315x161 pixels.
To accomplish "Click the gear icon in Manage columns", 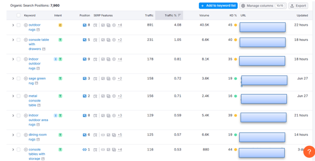I will coord(243,6).
